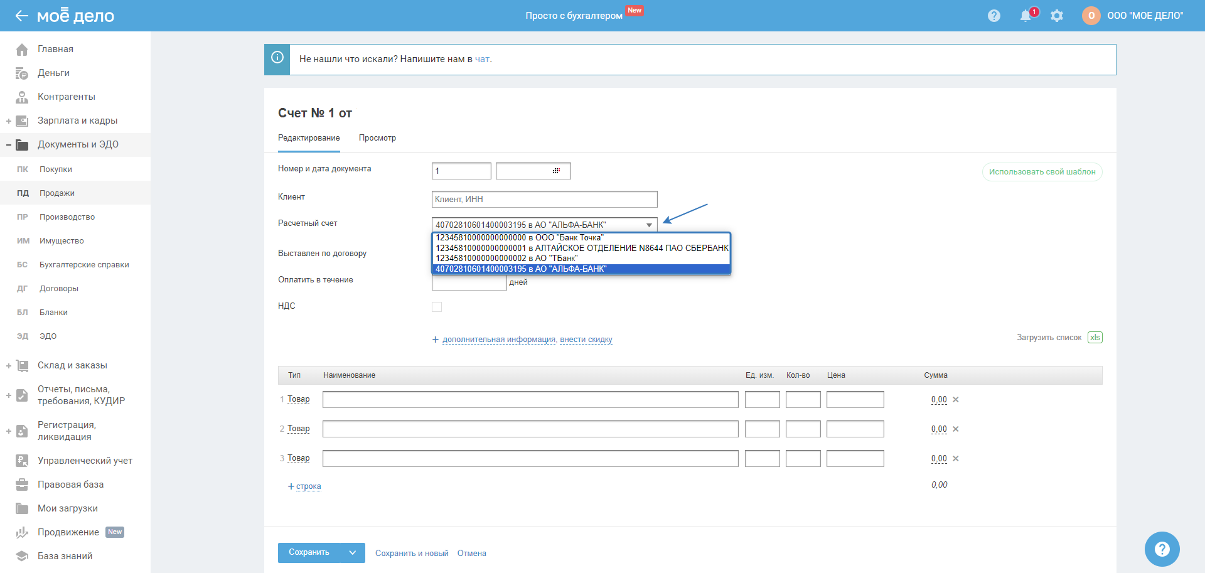This screenshot has height=573, width=1205.
Task: Open the Сохранить button dropdown arrow
Action: click(353, 553)
